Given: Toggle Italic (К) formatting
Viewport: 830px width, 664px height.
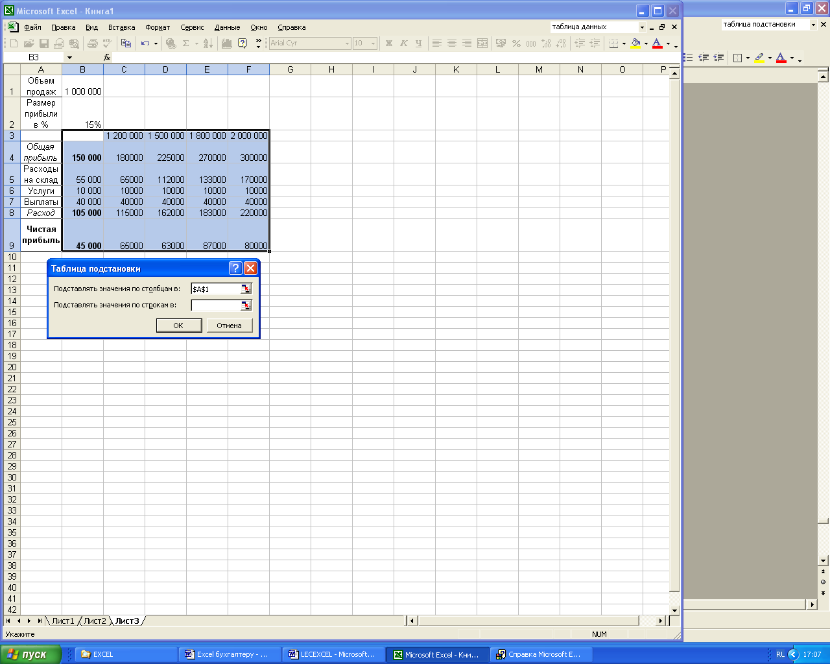Looking at the screenshot, I should click(x=403, y=43).
